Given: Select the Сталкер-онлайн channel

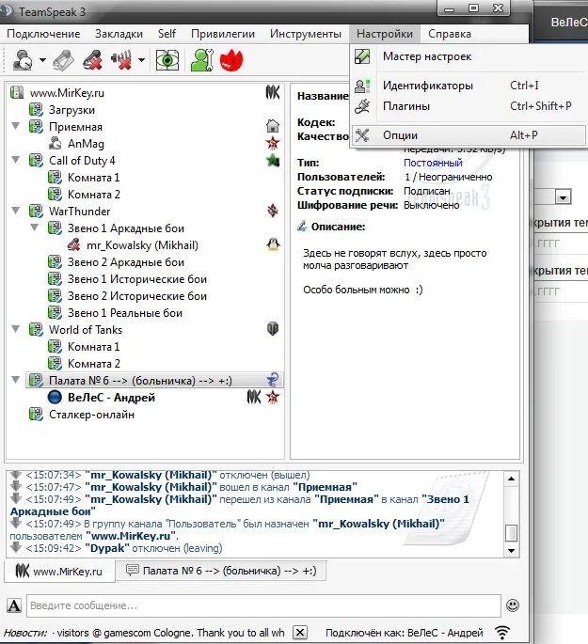Looking at the screenshot, I should (x=91, y=415).
